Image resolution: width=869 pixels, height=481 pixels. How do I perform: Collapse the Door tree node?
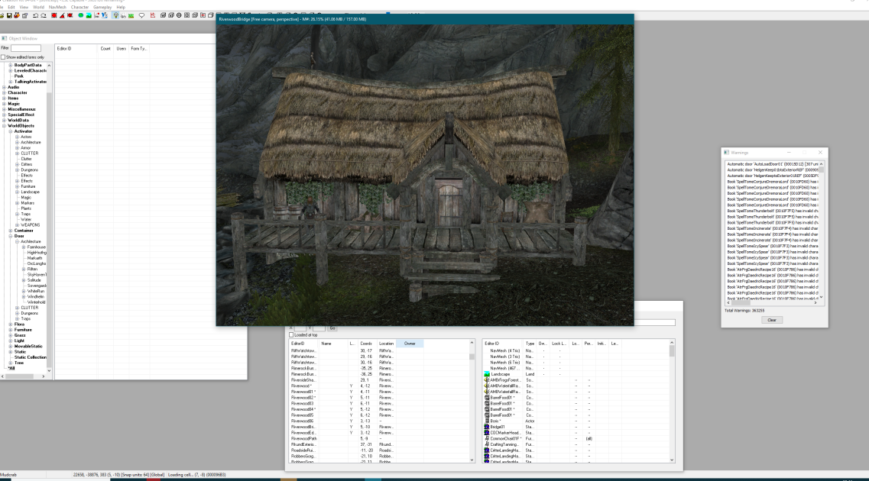coord(11,236)
